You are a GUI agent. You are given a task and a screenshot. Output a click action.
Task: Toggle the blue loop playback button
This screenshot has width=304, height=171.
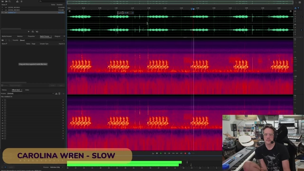189,153
